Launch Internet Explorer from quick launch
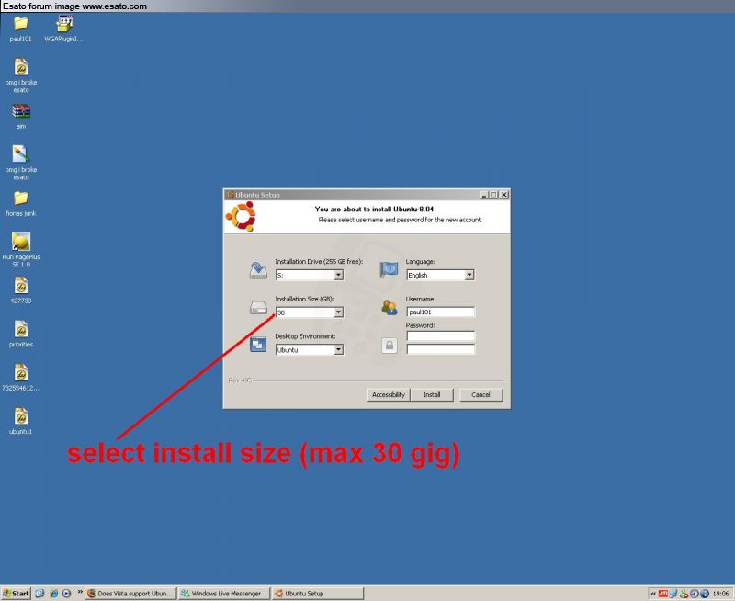The width and height of the screenshot is (735, 601). (53, 594)
